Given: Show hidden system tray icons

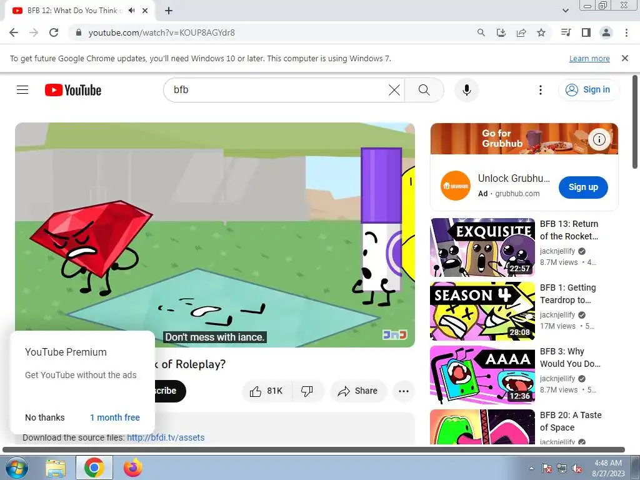Looking at the screenshot, I should click(x=531, y=468).
